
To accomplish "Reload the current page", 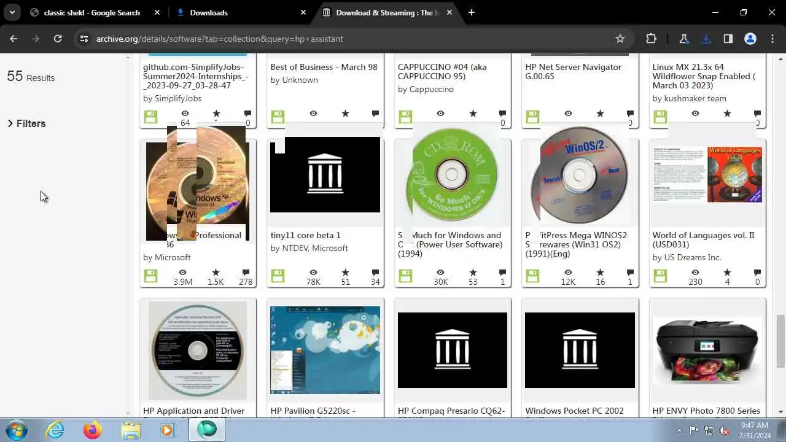I will [x=58, y=39].
